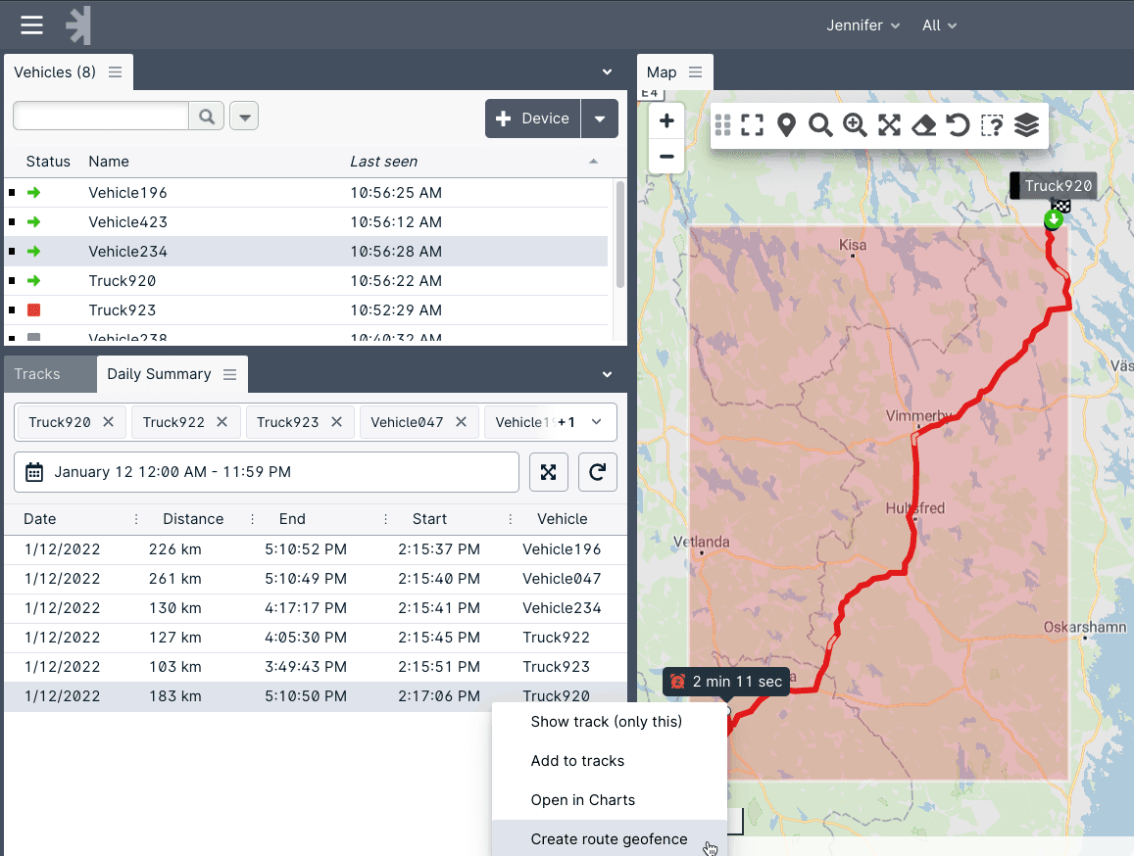The image size is (1134, 856).
Task: Use the zoom-in magnifier tool on the map
Action: point(855,125)
